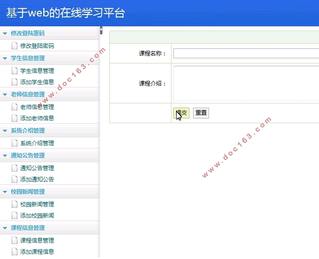Screen dimensions: 319x259
Task: Click the 校园新闻管理 section header text
Action: 28,192
